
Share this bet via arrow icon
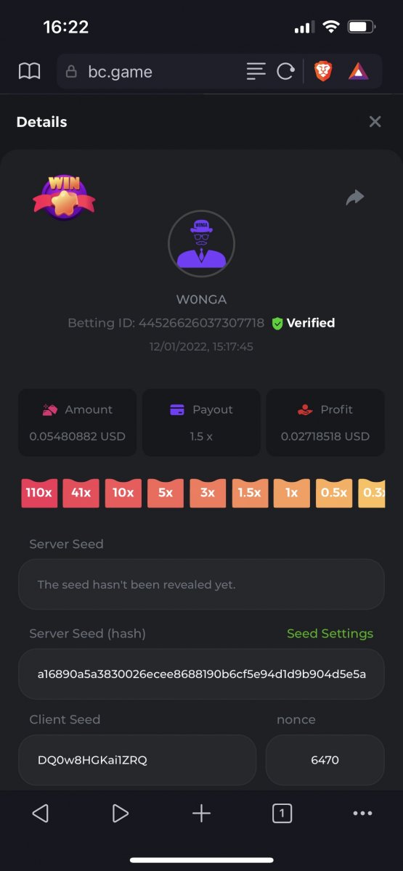[355, 197]
